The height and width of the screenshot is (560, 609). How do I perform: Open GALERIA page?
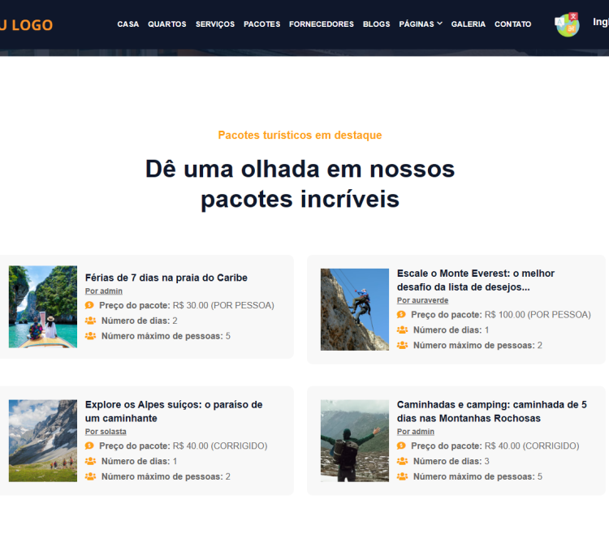click(469, 24)
